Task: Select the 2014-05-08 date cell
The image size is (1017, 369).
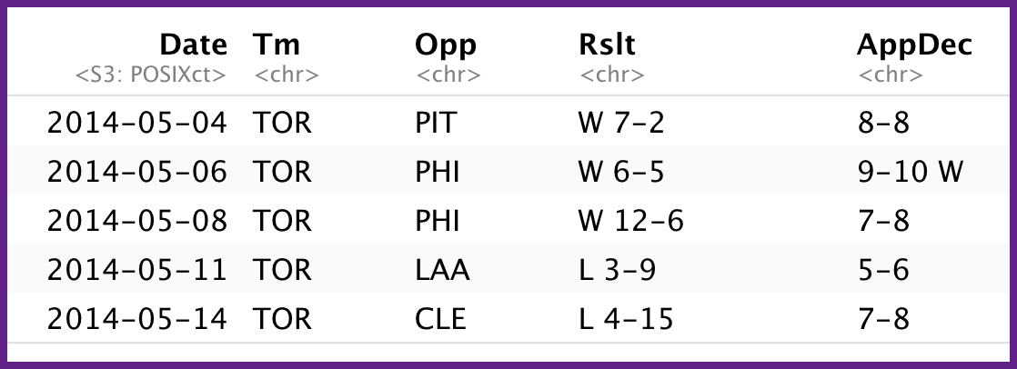Action: (x=136, y=221)
